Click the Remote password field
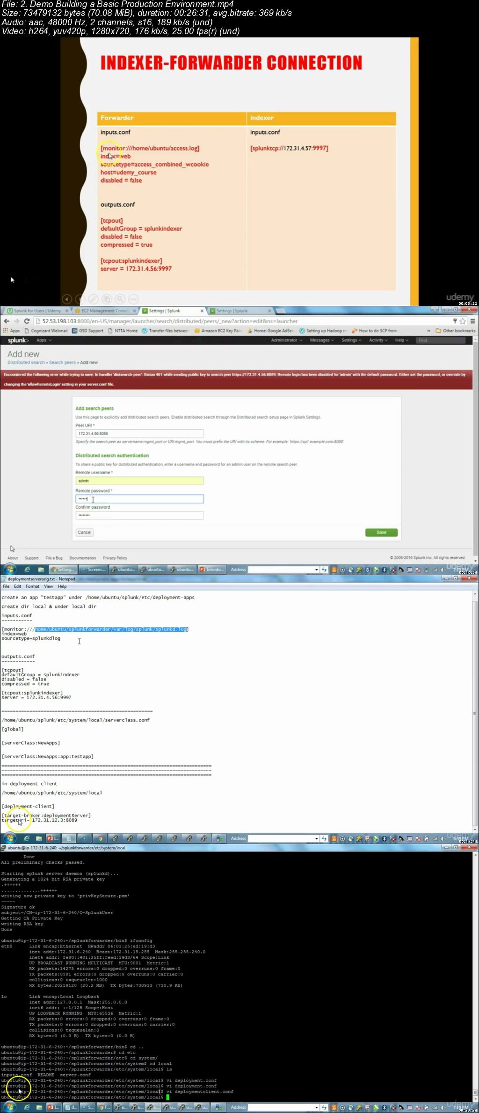Image resolution: width=479 pixels, height=1113 pixels. [139, 499]
